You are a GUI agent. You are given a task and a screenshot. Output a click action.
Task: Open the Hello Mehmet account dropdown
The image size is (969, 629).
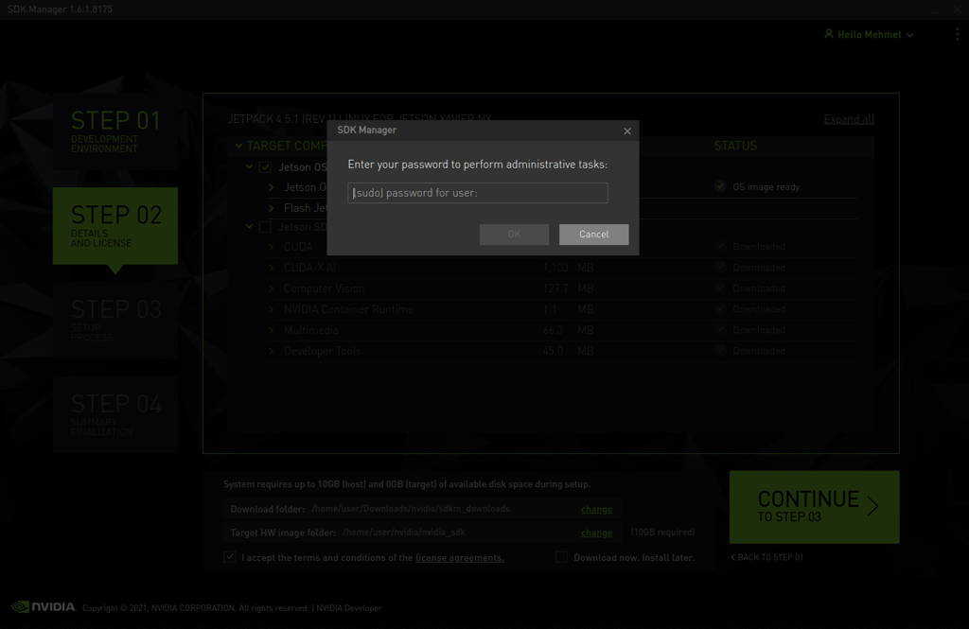pyautogui.click(x=870, y=35)
